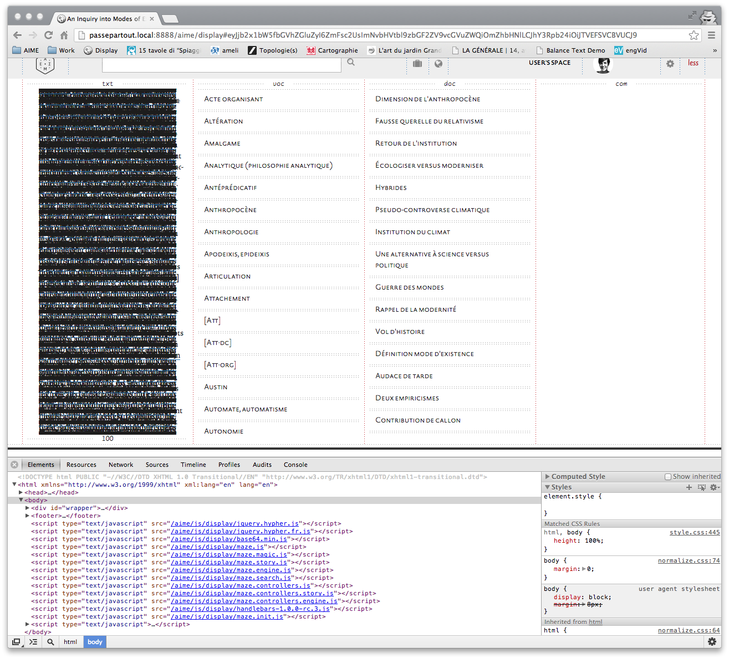Collapse the body element node
Viewport: 729px width, 659px height.
[21, 500]
